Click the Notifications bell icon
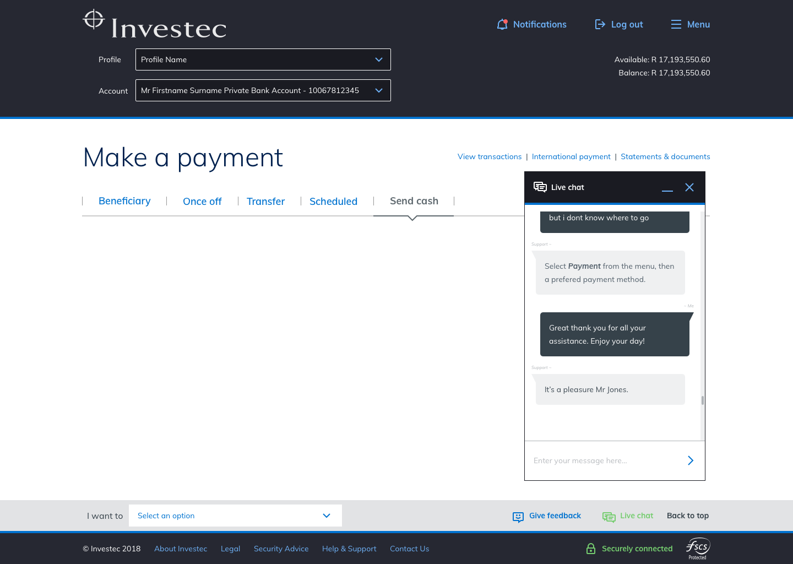The width and height of the screenshot is (793, 564). tap(502, 24)
